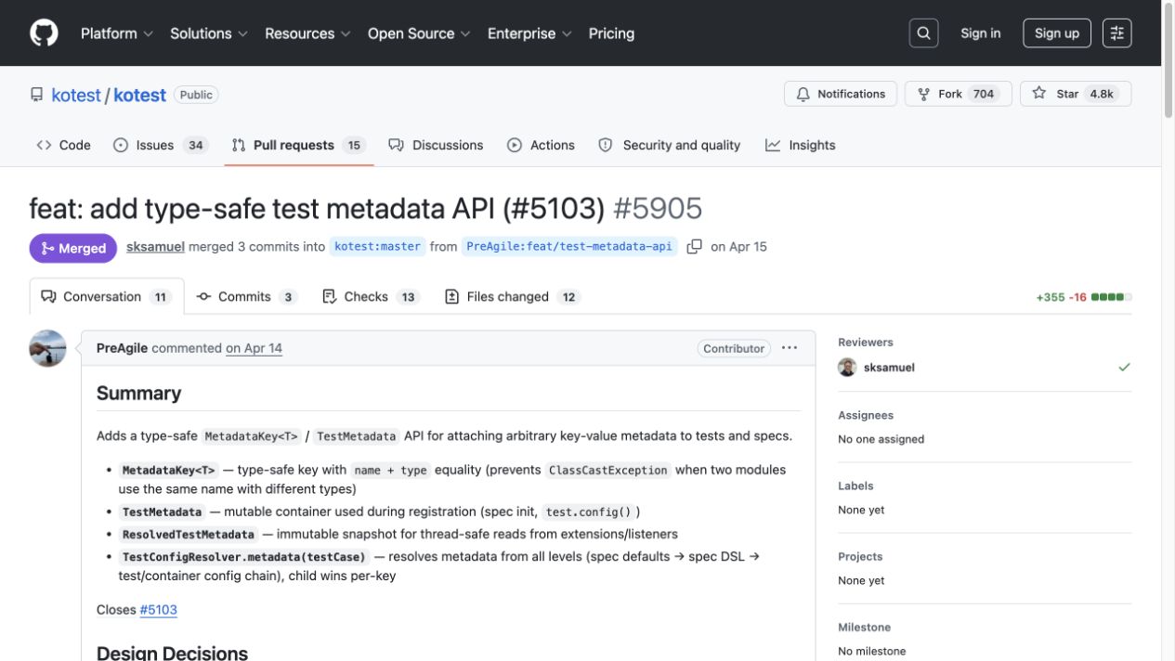Click the Reviewers sidebar heading
This screenshot has width=1175, height=661.
click(x=866, y=342)
